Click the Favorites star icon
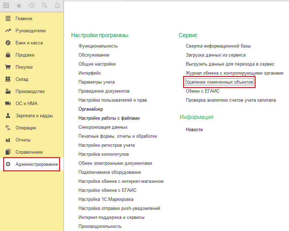The height and width of the screenshot is (231, 289). (x=19, y=5)
